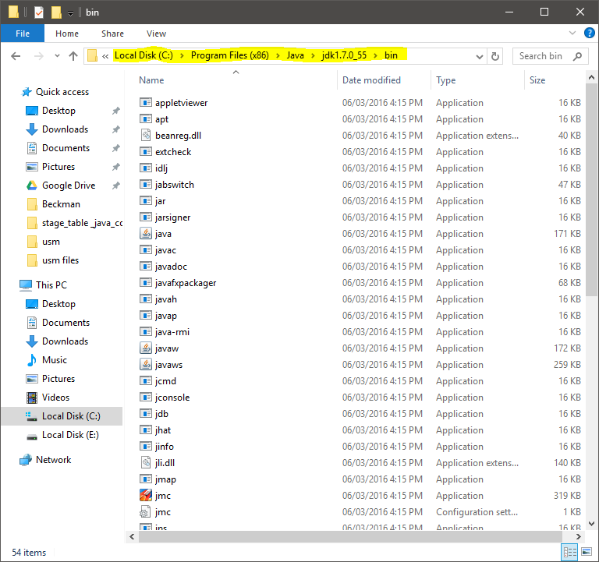The height and width of the screenshot is (562, 599).
Task: Click the jmc configuration settings file icon
Action: 146,512
